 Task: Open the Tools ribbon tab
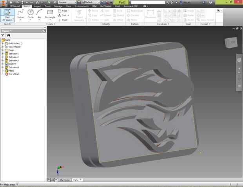pos(48,6)
